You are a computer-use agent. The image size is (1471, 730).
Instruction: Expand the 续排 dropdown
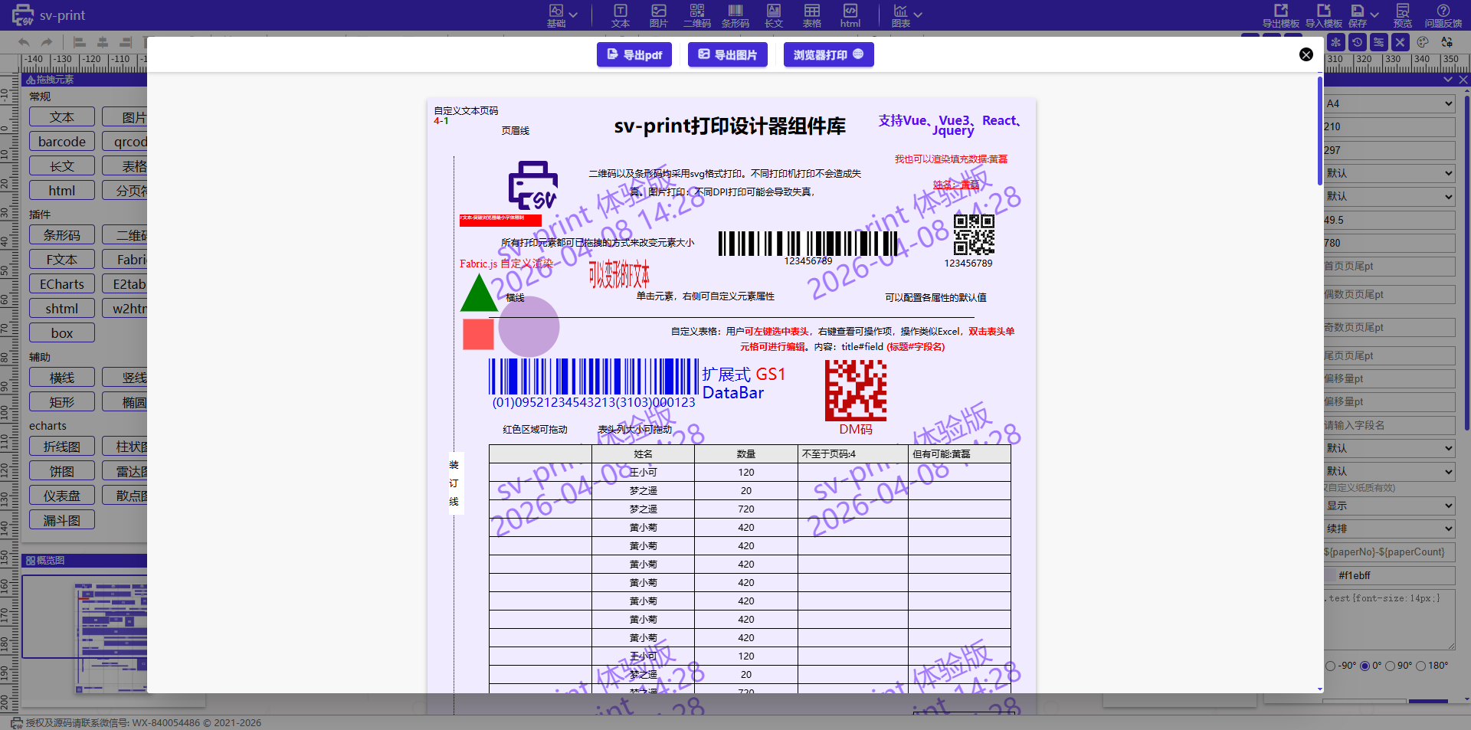pyautogui.click(x=1389, y=529)
